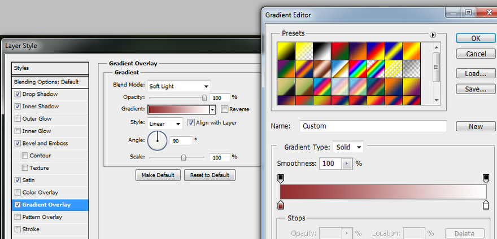
Task: Uncheck Align with Layer
Action: (191, 122)
